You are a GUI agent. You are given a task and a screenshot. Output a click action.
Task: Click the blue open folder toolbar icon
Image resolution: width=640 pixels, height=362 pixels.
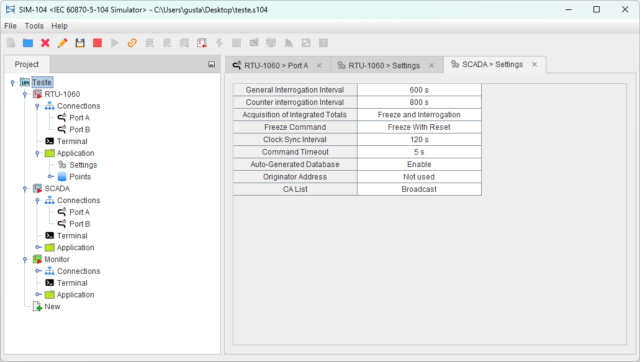[28, 43]
